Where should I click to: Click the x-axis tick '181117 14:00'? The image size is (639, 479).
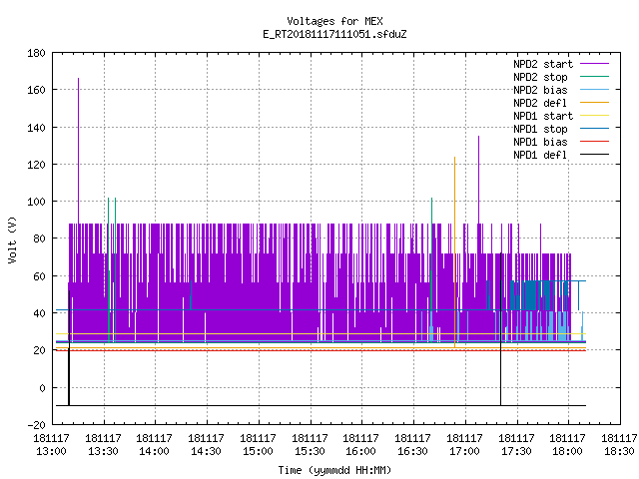154,445
